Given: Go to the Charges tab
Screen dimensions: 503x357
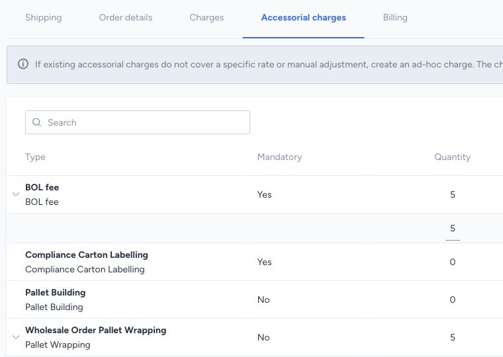Looking at the screenshot, I should [206, 18].
